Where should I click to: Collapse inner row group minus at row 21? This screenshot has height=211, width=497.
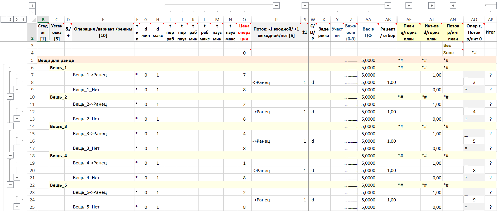[x=17, y=177]
